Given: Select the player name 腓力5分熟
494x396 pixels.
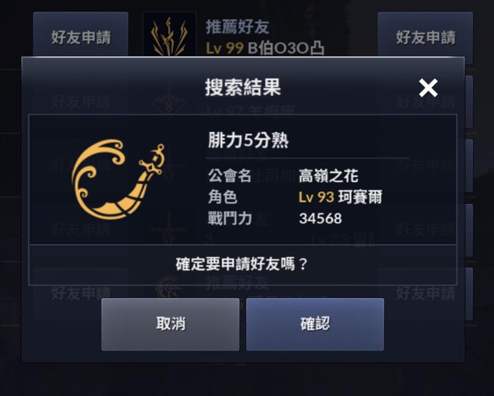Looking at the screenshot, I should point(248,141).
